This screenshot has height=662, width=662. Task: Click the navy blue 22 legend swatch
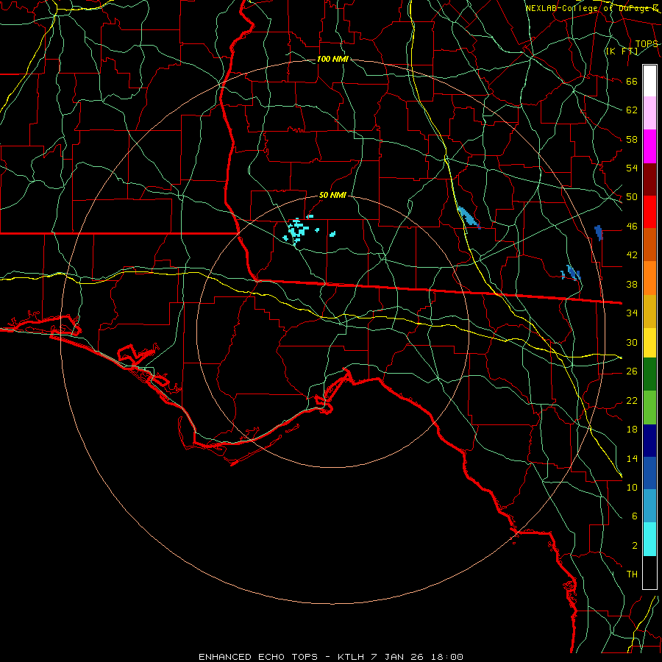click(x=649, y=441)
